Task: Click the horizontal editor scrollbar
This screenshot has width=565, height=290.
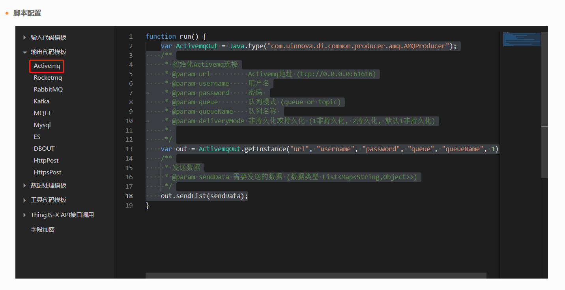Action: click(316, 275)
